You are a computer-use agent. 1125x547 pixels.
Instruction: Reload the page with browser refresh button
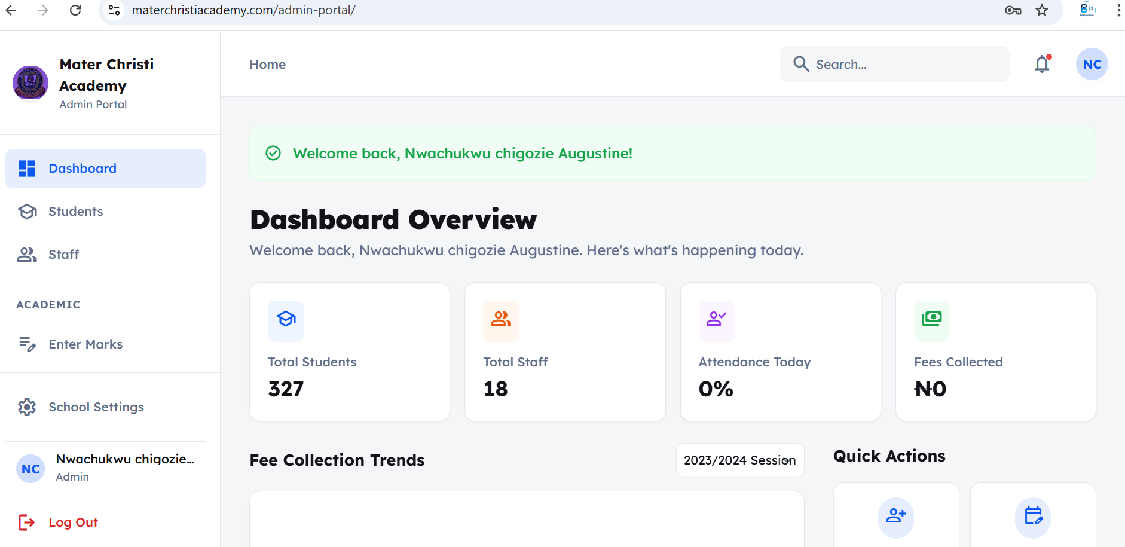point(75,10)
